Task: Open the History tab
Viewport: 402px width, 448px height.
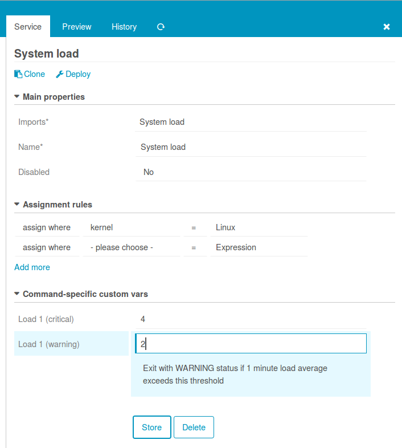Action: (x=124, y=27)
